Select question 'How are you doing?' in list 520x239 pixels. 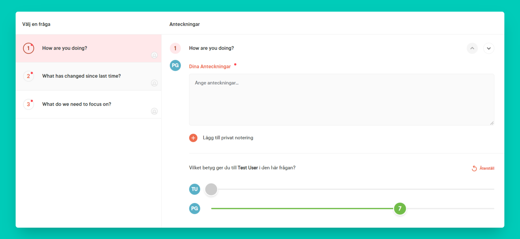pos(65,48)
